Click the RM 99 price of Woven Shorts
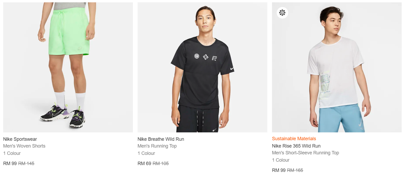Viewport: 404px width, 174px height. 10,164
